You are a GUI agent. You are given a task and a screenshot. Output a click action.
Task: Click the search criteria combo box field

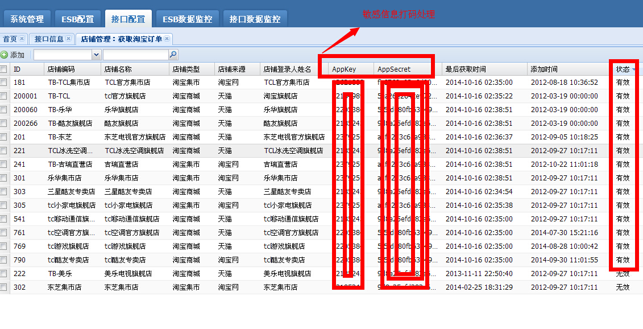[63, 54]
